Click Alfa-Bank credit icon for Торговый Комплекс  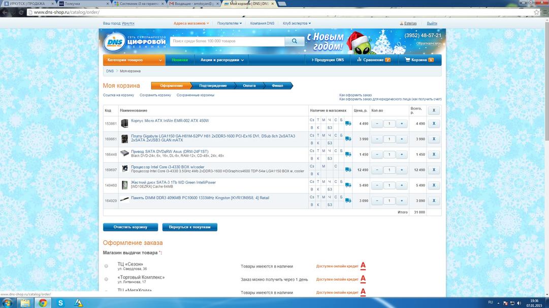click(x=363, y=279)
